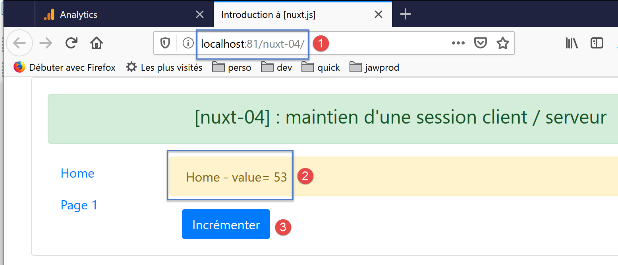
Task: Show site information icon in address bar
Action: (x=187, y=43)
